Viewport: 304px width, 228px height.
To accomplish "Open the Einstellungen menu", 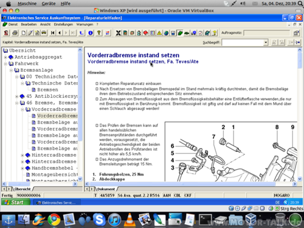I will [x=63, y=24].
